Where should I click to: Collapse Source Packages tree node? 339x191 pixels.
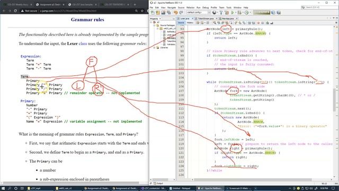pyautogui.click(x=154, y=25)
